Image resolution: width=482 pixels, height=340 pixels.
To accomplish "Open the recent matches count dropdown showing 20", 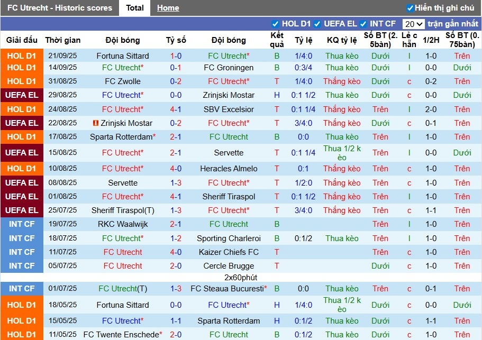I will tap(413, 24).
